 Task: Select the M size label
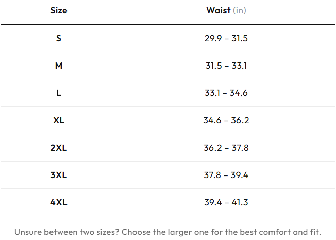[59, 66]
